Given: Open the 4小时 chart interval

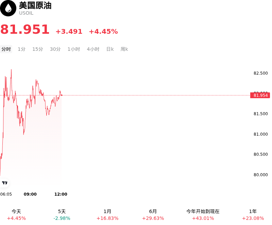Looking at the screenshot, I should (93, 49).
